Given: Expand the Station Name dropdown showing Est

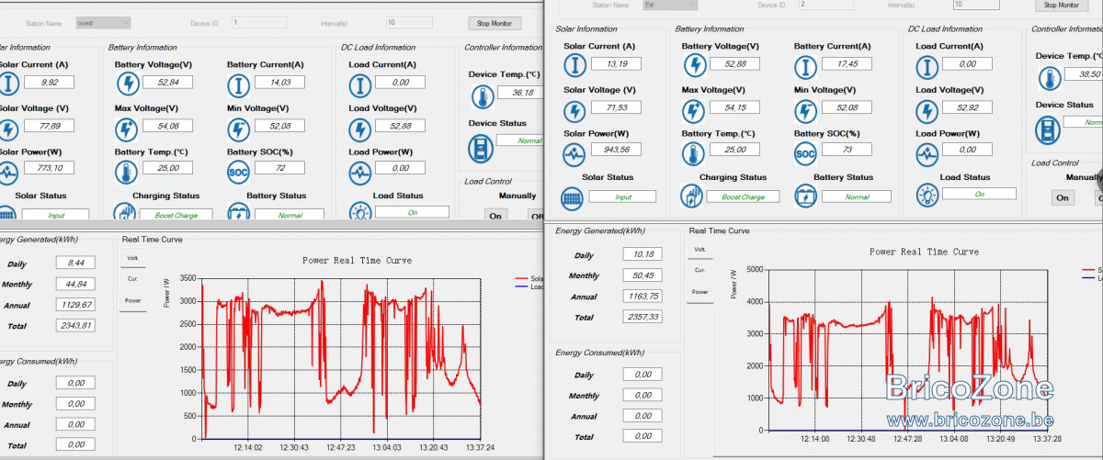Looking at the screenshot, I should tap(670, 5).
